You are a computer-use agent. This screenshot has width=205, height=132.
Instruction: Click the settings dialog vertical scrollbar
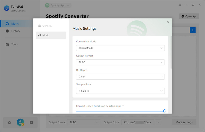point(171,52)
